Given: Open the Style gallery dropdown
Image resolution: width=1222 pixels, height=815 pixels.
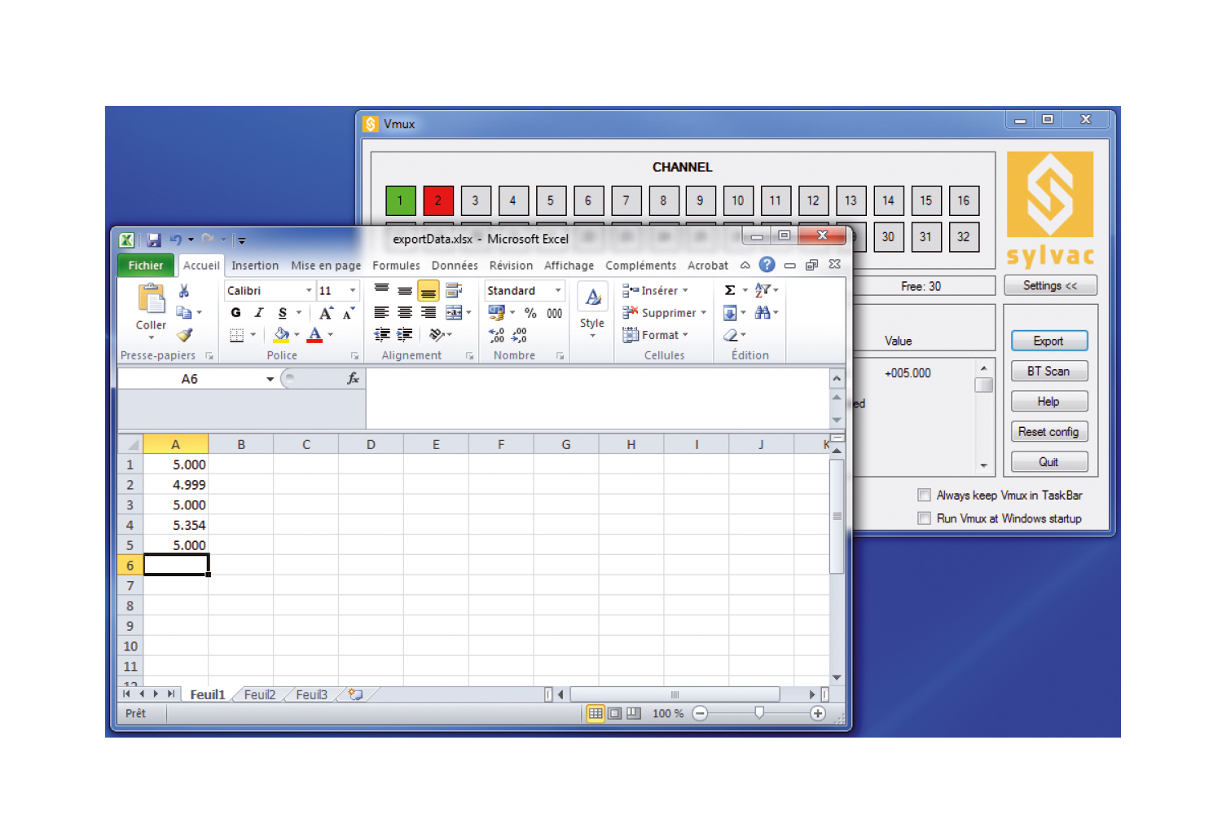Looking at the screenshot, I should pos(592,336).
